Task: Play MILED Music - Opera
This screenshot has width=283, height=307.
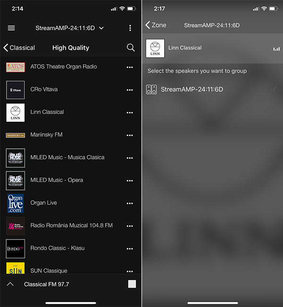Action: tap(57, 180)
